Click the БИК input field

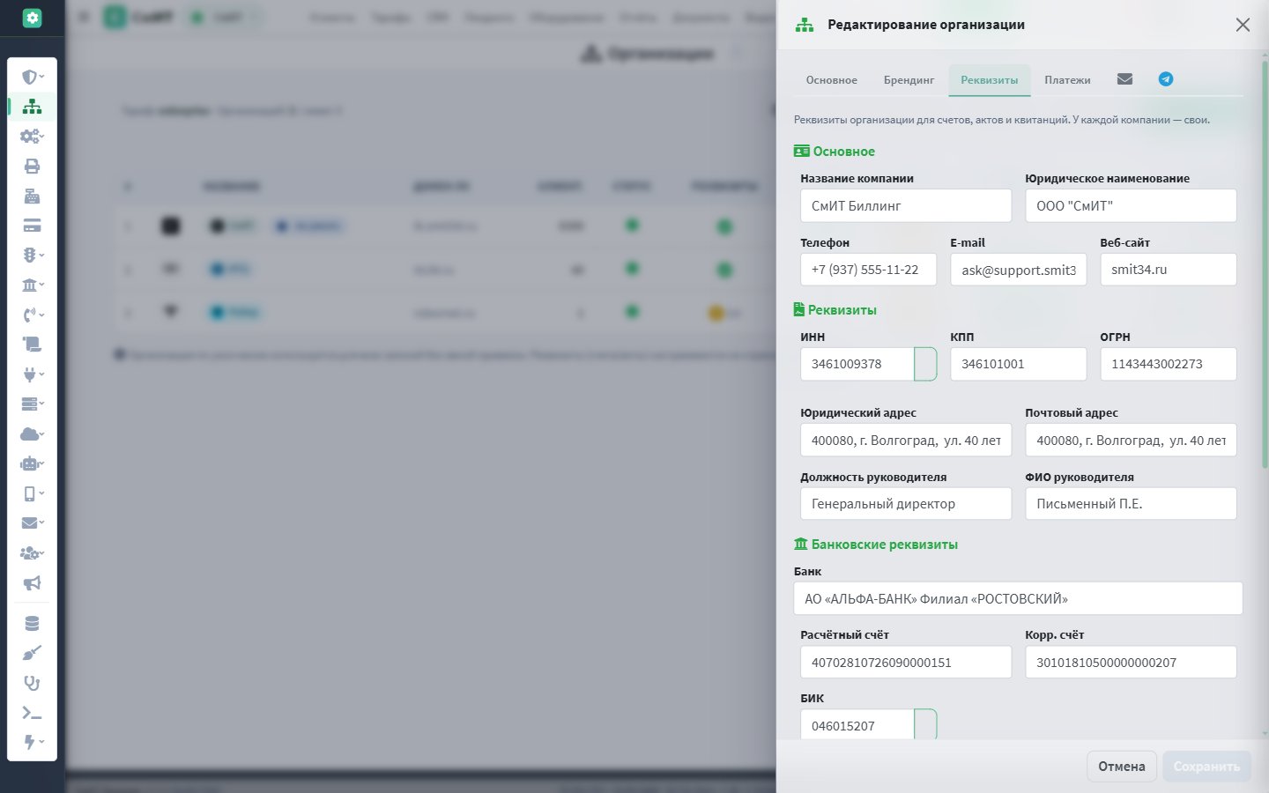857,726
